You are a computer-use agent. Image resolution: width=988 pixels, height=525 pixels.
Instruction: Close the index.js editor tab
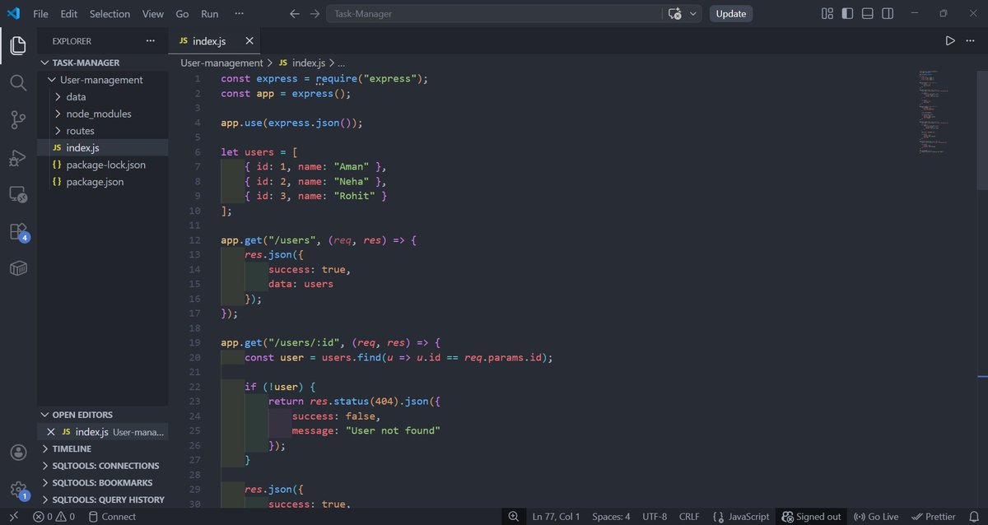tap(249, 40)
